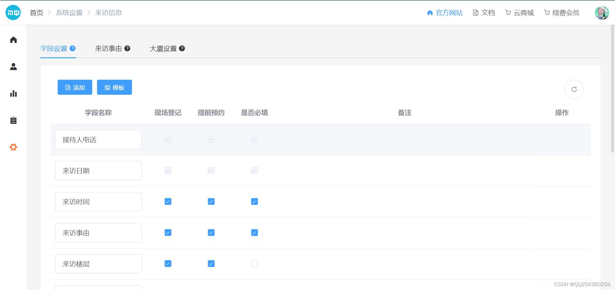Image resolution: width=615 pixels, height=290 pixels.
Task: Click the 字段名称 column header
Action: [98, 113]
